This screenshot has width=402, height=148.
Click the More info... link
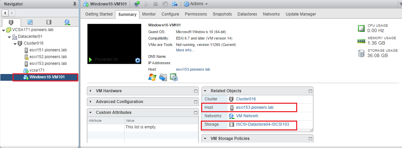click(x=185, y=50)
